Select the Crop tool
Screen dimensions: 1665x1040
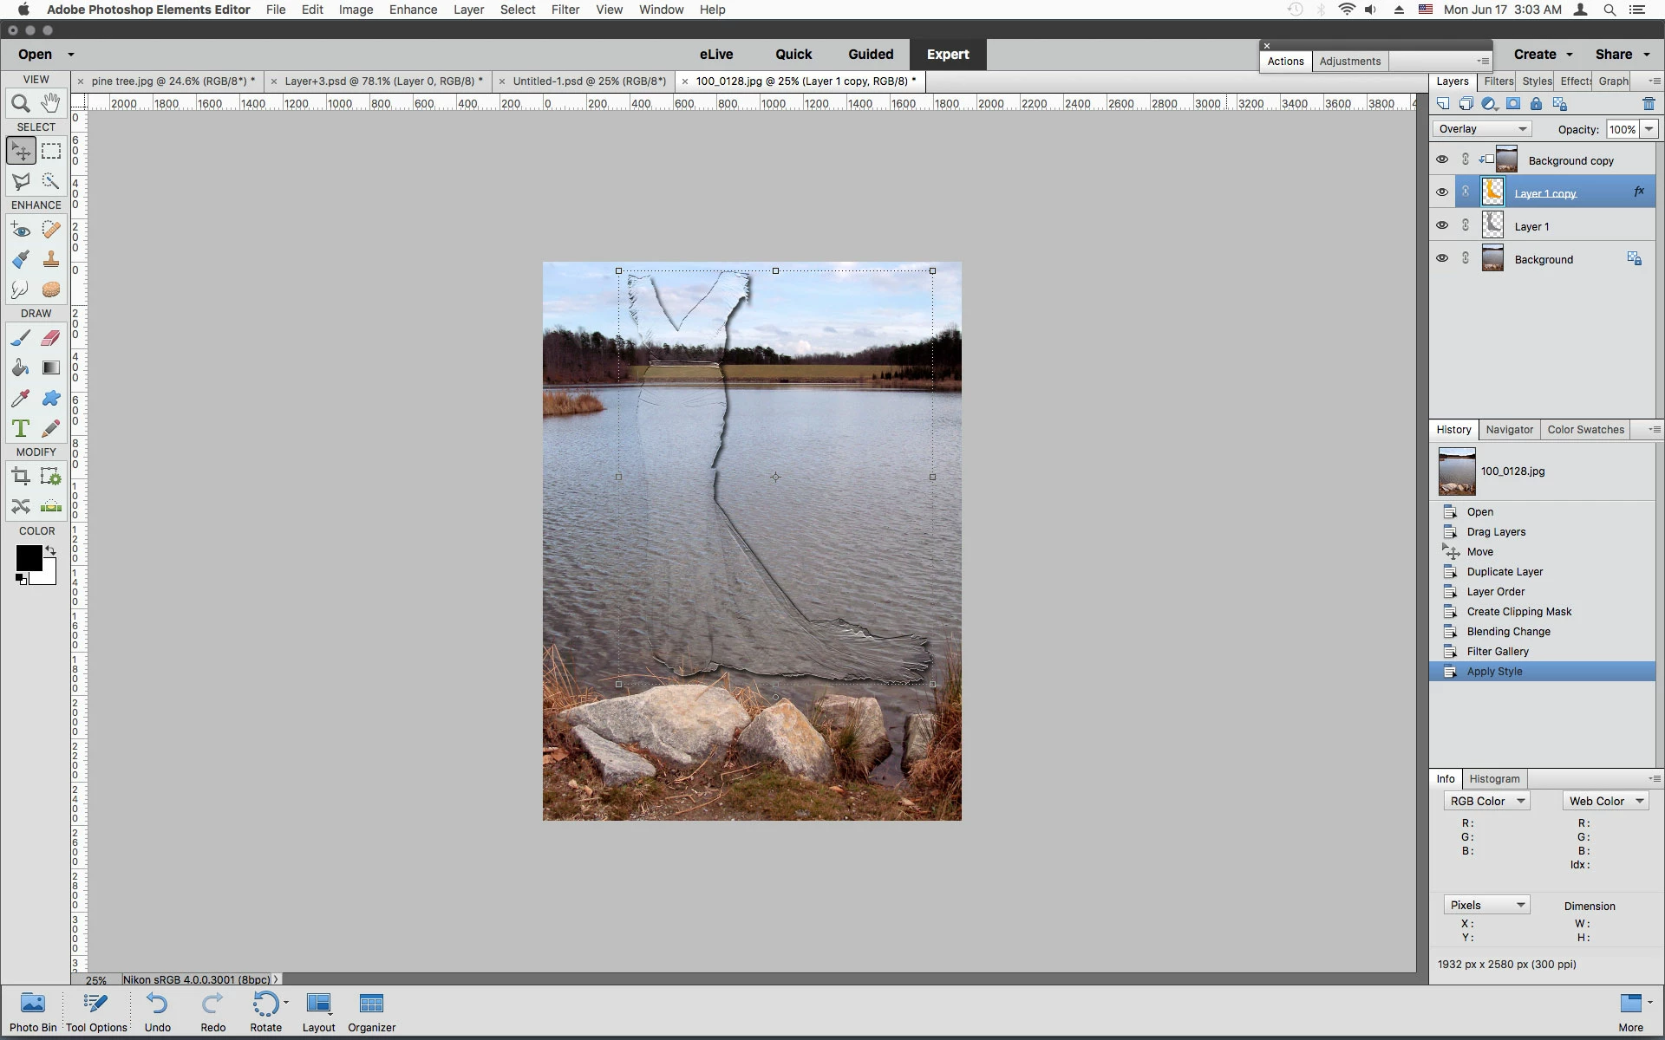[21, 476]
